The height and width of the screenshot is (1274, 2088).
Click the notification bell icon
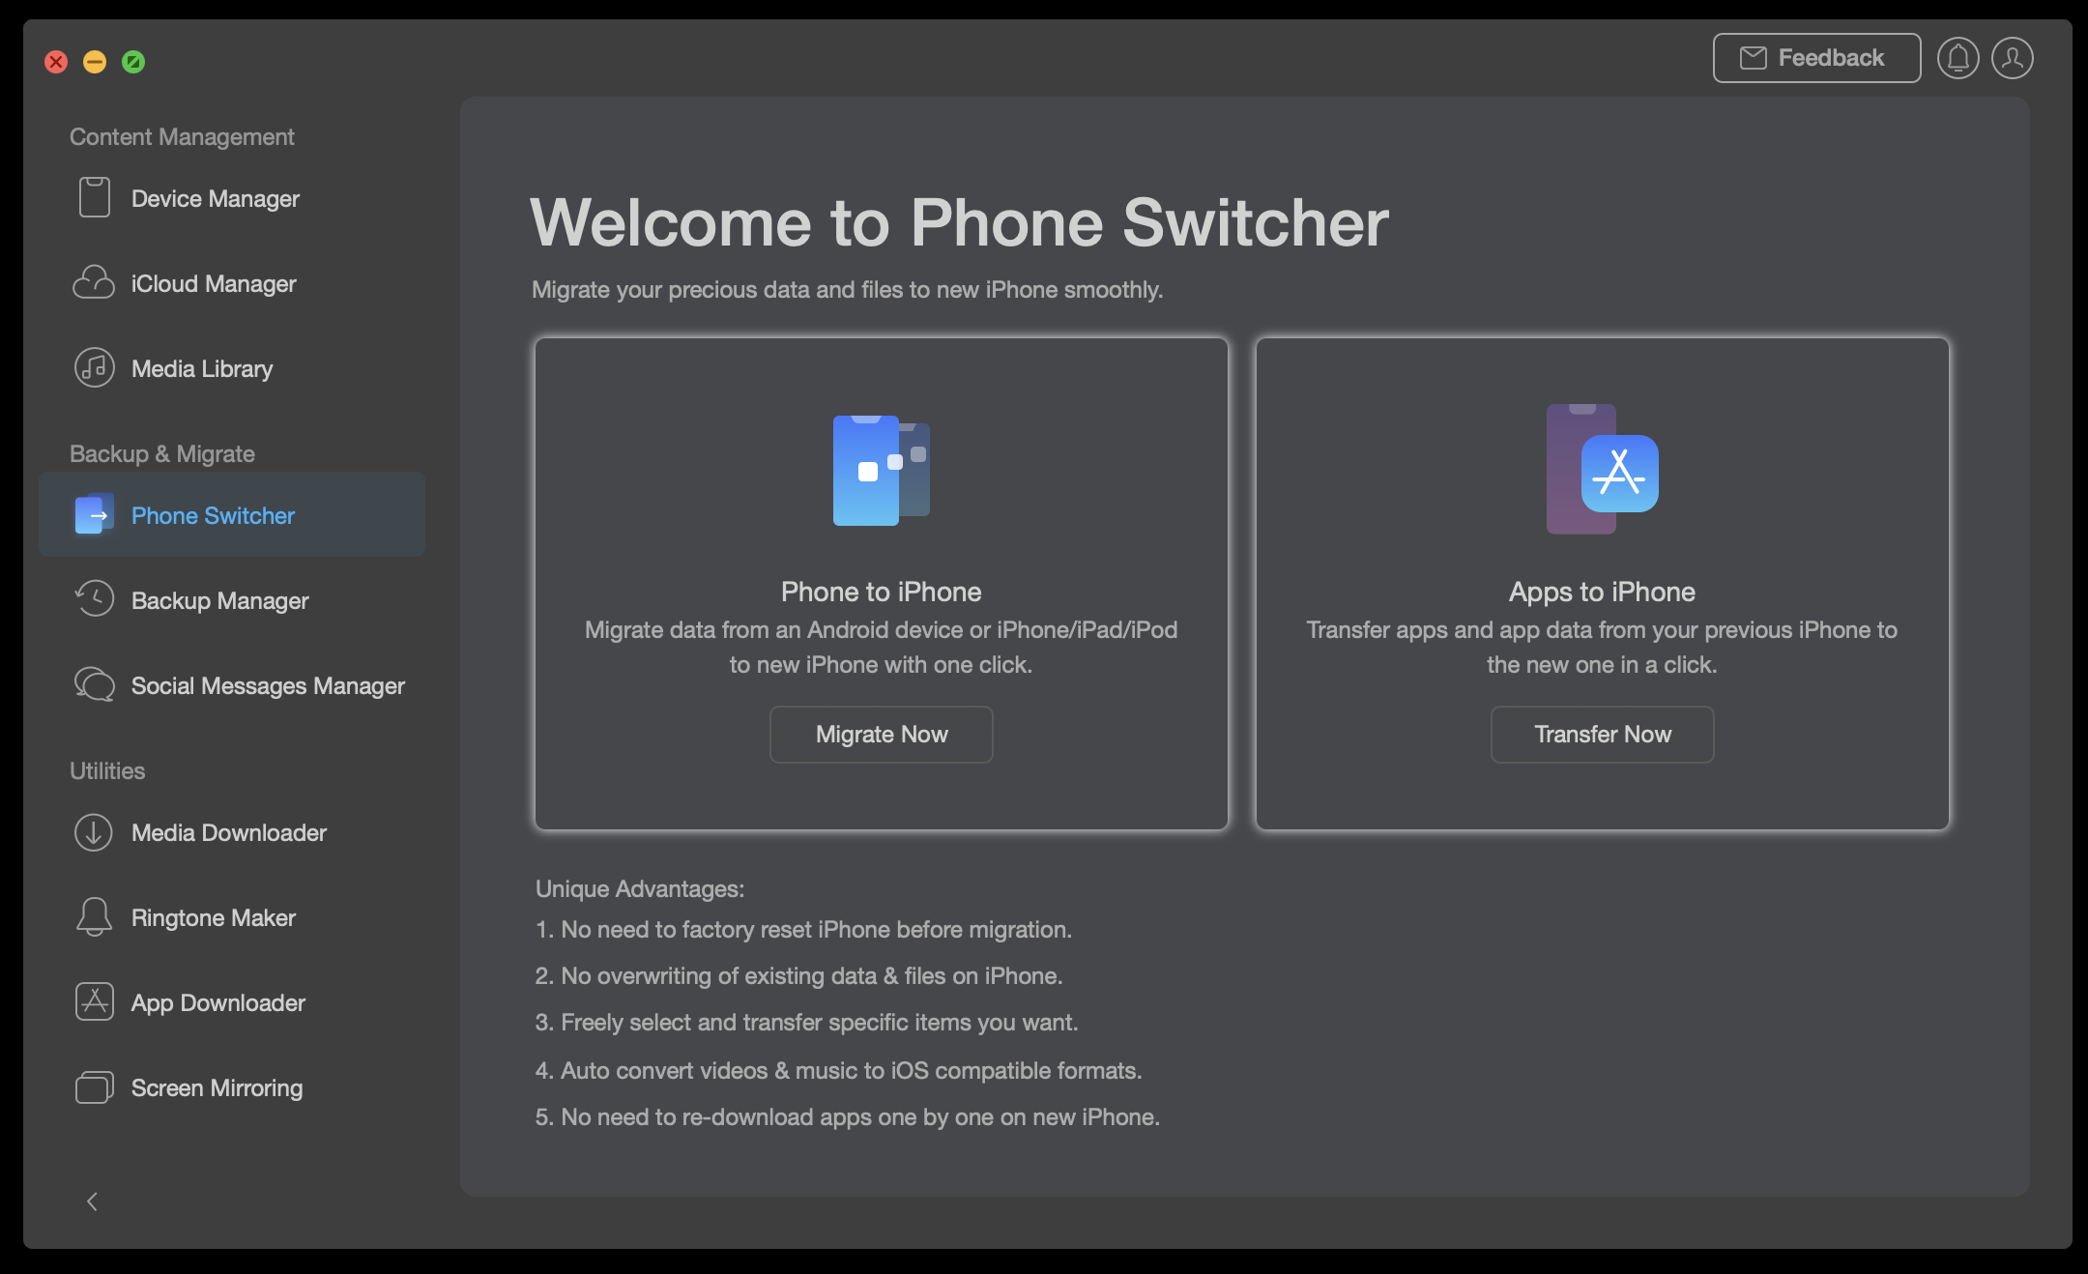1958,57
